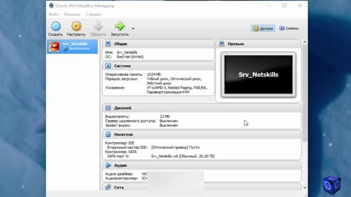Switch to the Снимки (Snapshots) view button
This screenshot has width=351, height=197.
289,28
